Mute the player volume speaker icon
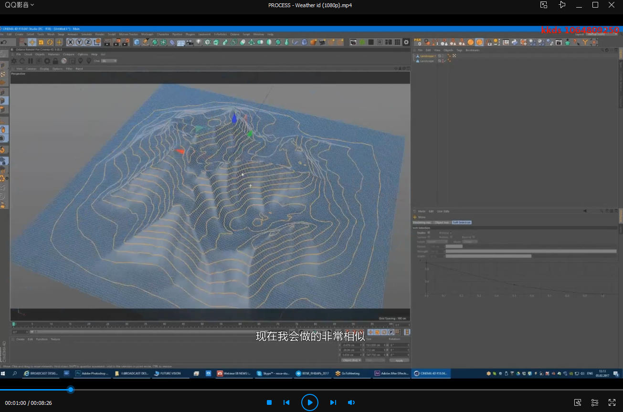The image size is (623, 412). [x=351, y=402]
